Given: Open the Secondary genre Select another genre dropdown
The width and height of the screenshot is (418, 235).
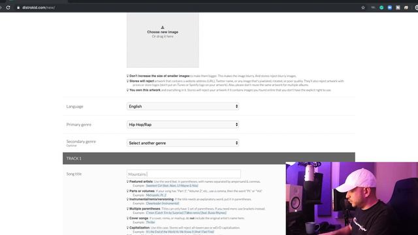Looking at the screenshot, I should (x=183, y=143).
